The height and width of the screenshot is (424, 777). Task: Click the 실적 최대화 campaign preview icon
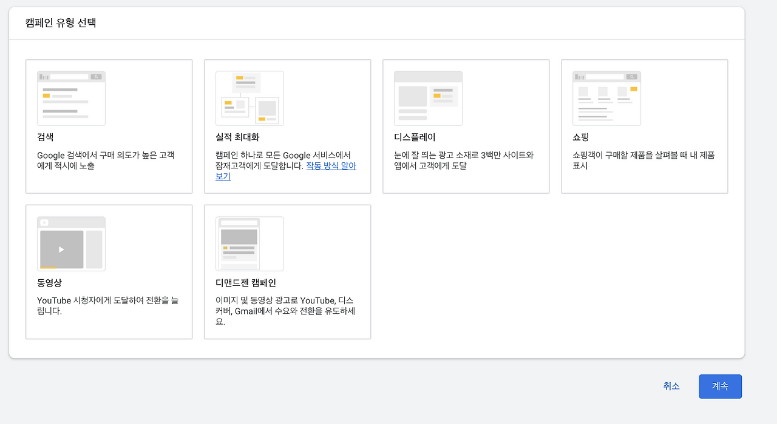pos(249,98)
